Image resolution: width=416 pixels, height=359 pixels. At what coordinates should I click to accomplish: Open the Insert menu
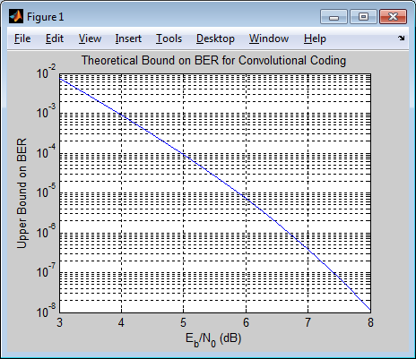(128, 38)
